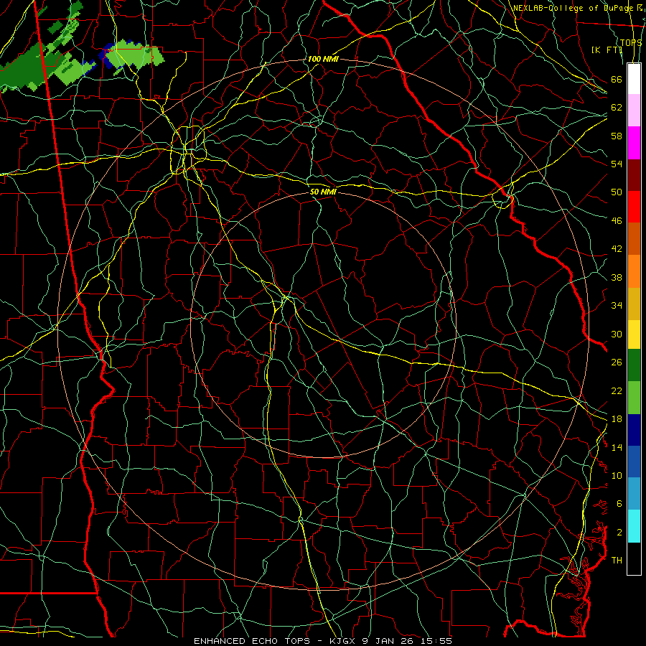Click the 66 legend value

pos(617,79)
